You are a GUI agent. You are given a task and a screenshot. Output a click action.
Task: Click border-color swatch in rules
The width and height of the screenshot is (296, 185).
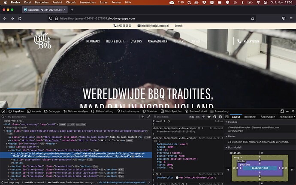tap(177, 178)
